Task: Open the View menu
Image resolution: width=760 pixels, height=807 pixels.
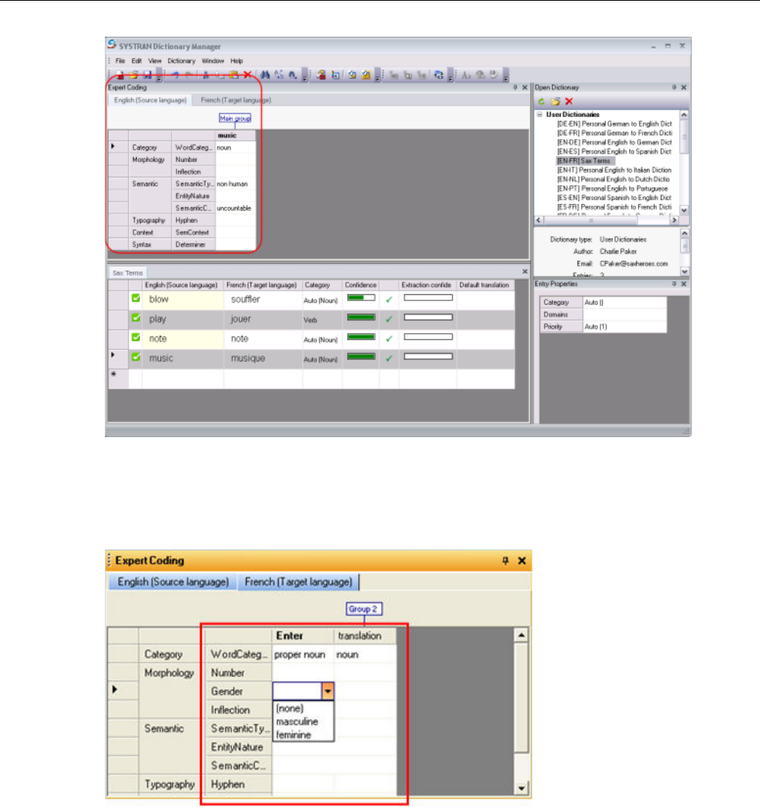Action: [x=155, y=60]
